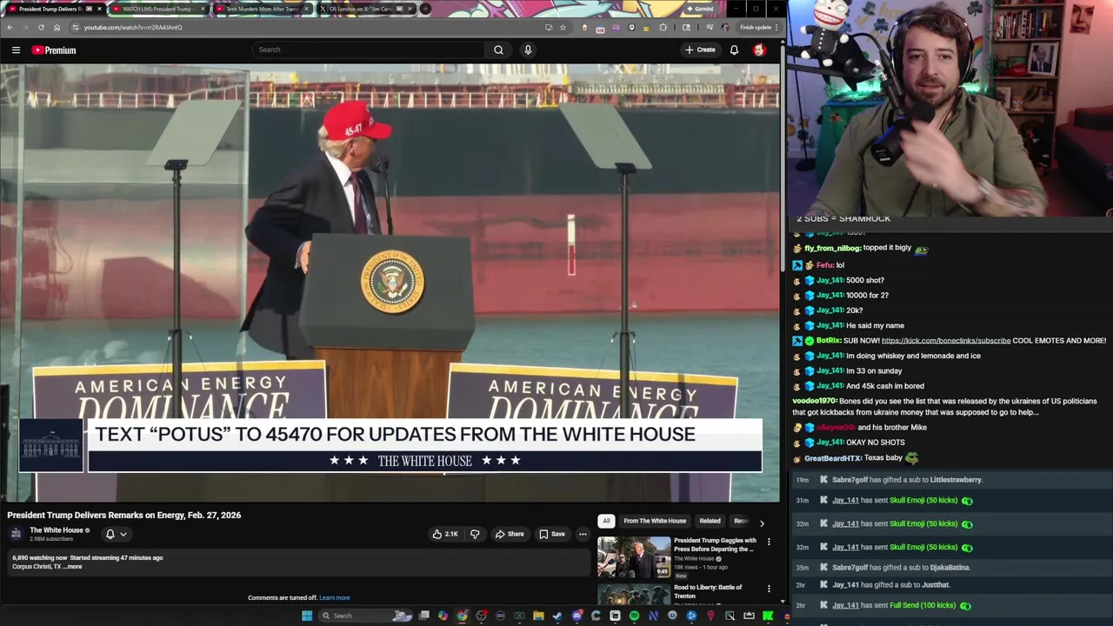
Task: Open Steam from the taskbar
Action: (557, 616)
